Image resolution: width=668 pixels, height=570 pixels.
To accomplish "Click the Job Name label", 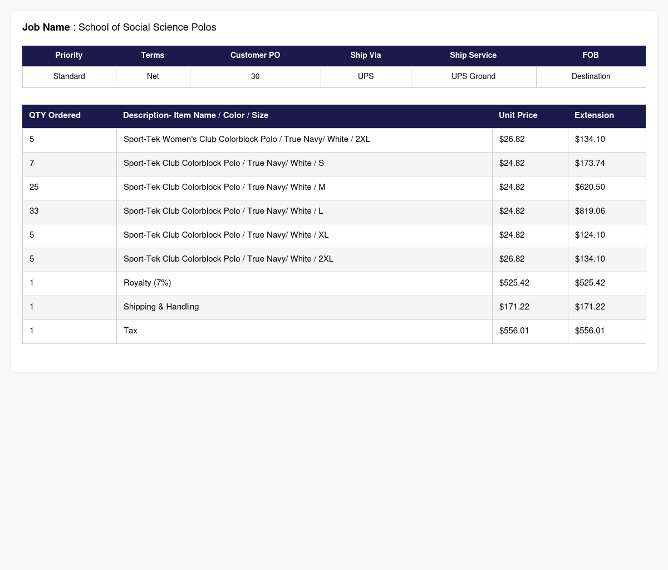I will pos(46,27).
